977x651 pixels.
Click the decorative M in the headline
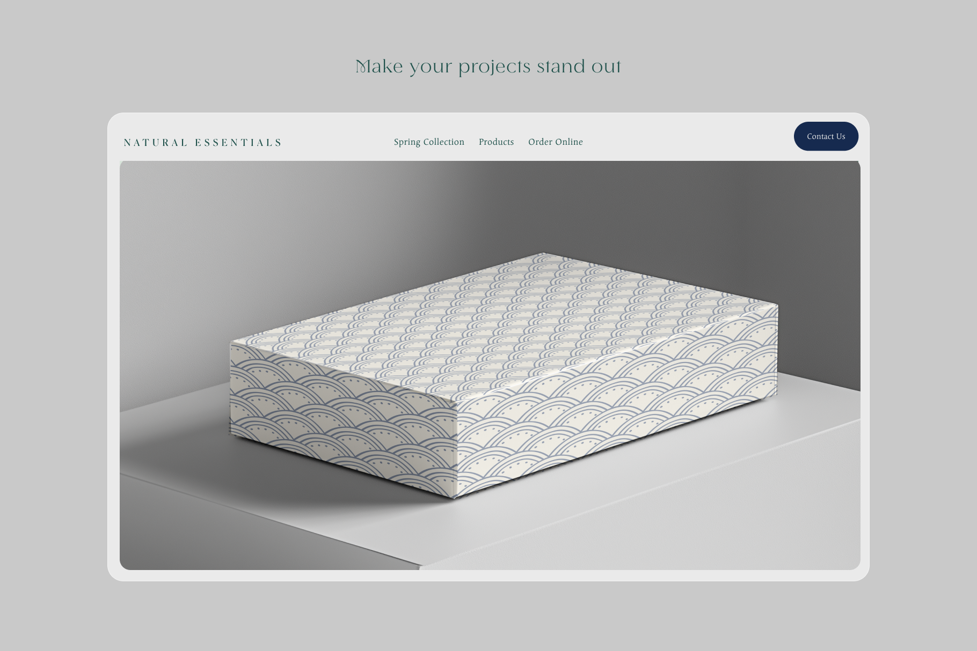click(x=363, y=67)
